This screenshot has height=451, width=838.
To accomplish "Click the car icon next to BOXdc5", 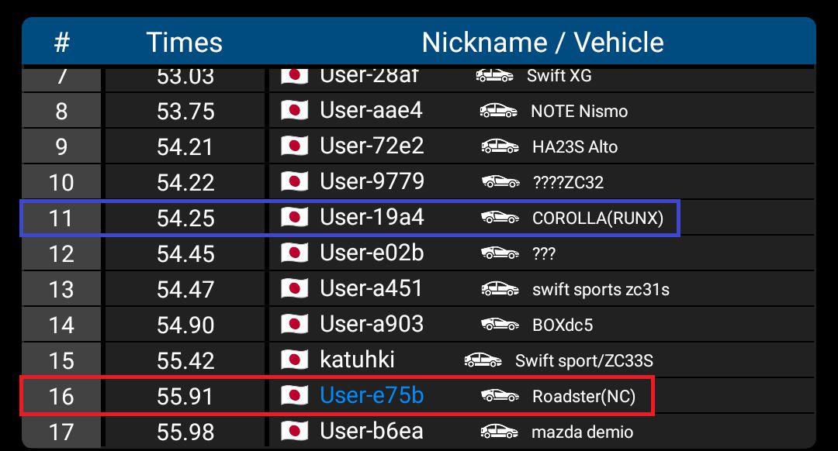I will [500, 325].
